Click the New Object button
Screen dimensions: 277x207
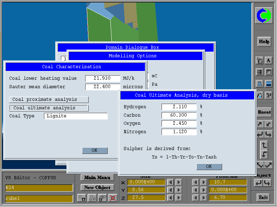[x=97, y=187]
